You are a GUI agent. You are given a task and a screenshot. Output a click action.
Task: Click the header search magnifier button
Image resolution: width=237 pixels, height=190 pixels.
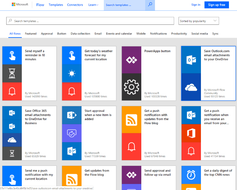[150, 4]
